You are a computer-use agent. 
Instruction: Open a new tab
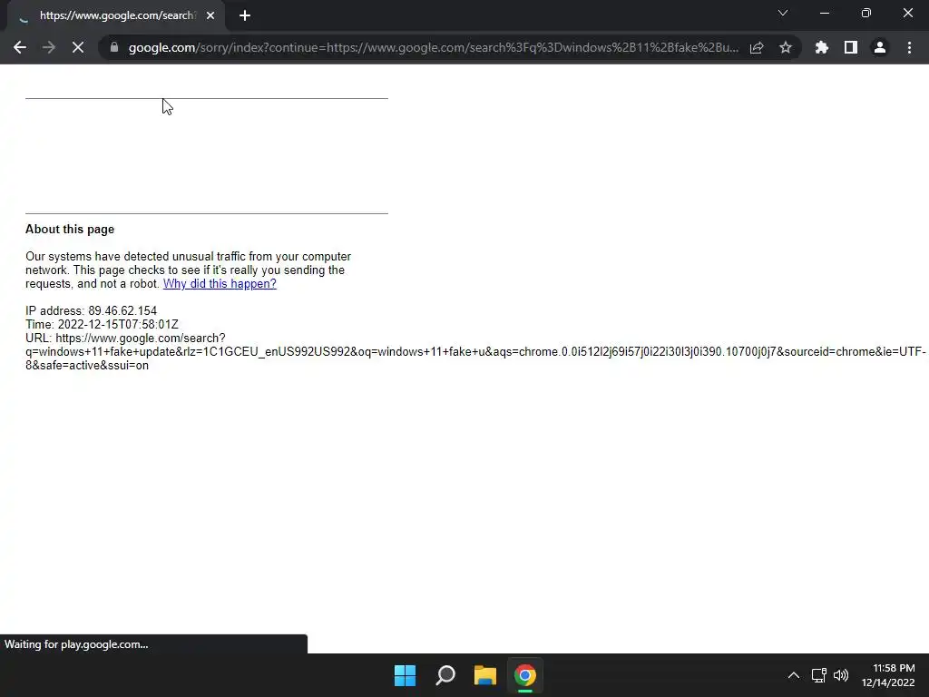click(245, 15)
